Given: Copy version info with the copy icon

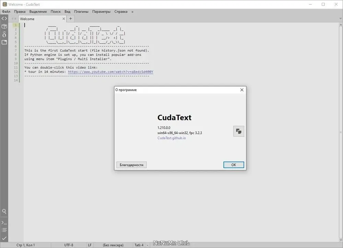Looking at the screenshot, I should coord(239,131).
